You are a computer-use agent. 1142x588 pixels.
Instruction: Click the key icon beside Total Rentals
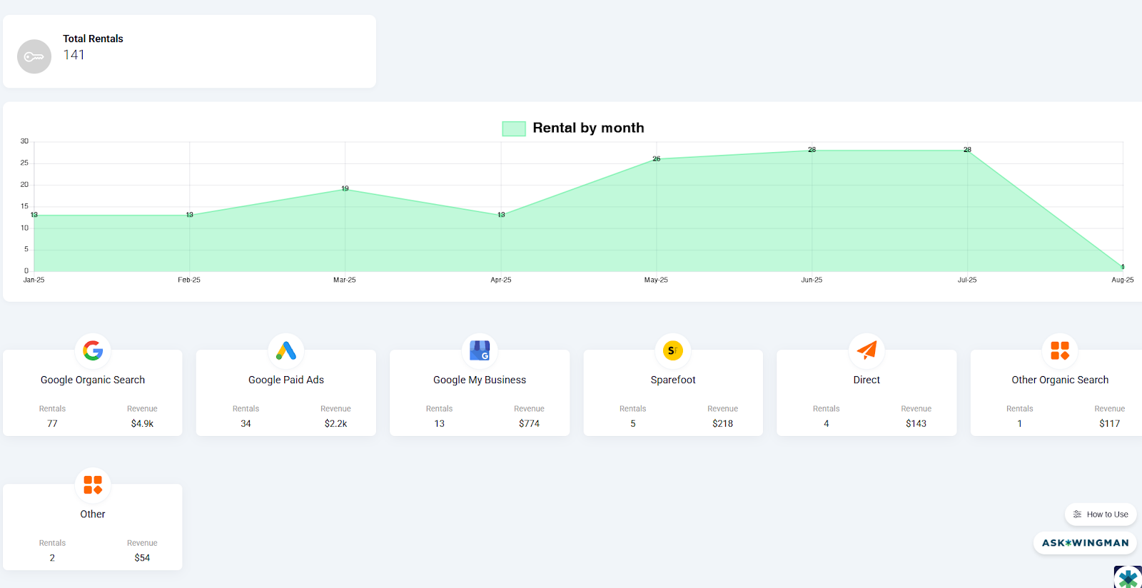(34, 56)
